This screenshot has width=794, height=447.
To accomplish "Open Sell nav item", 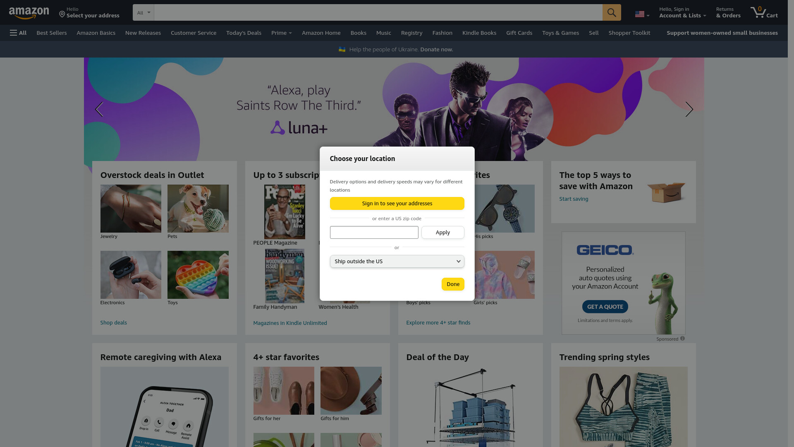I will click(x=594, y=33).
